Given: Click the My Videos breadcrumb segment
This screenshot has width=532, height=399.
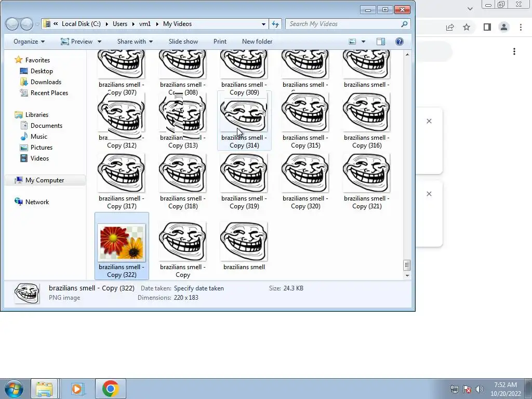Looking at the screenshot, I should [x=178, y=24].
